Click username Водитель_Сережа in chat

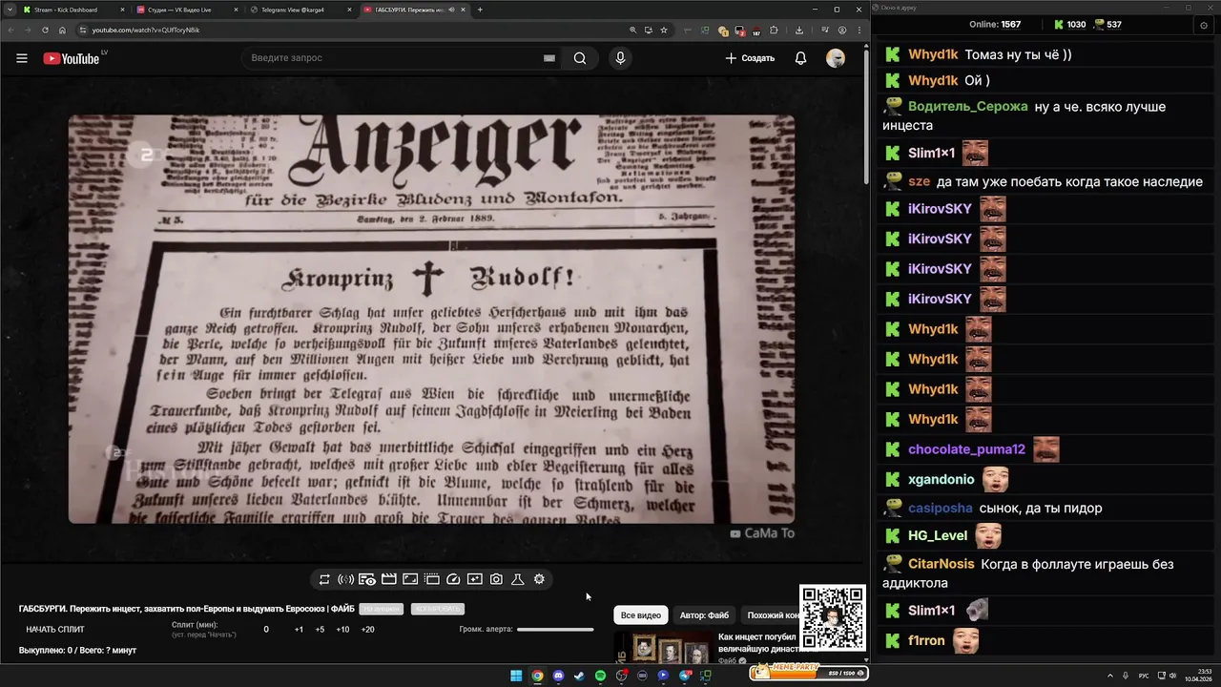point(968,107)
